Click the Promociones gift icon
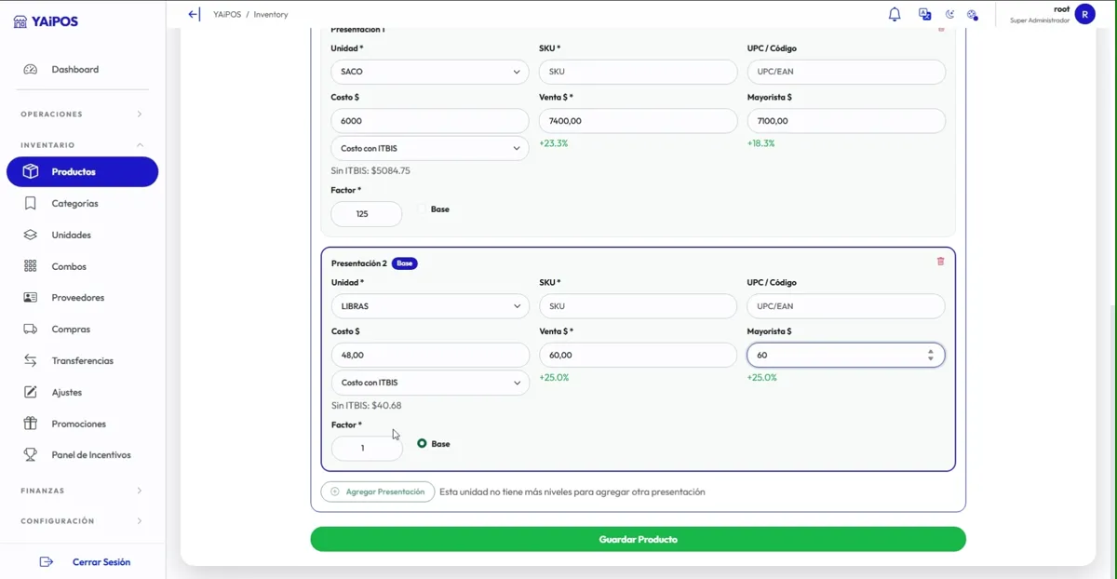 31,424
